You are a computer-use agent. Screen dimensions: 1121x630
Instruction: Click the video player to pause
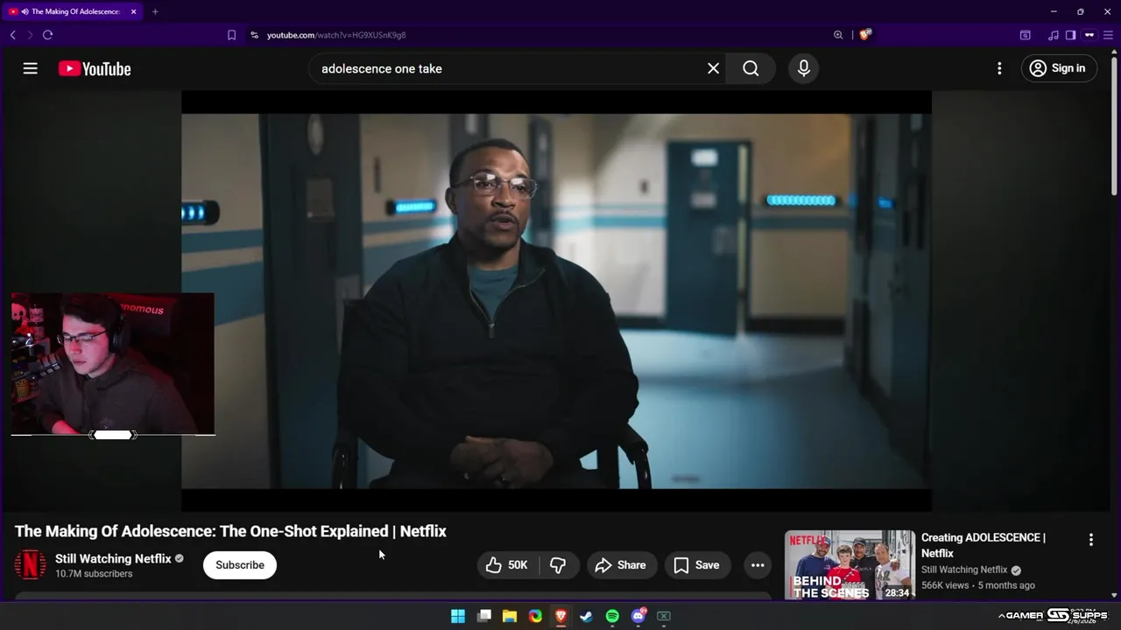556,301
